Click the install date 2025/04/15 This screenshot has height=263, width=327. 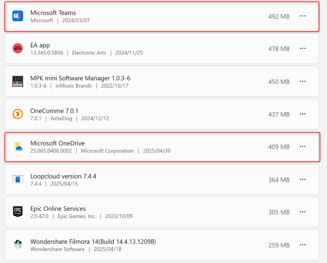64,184
